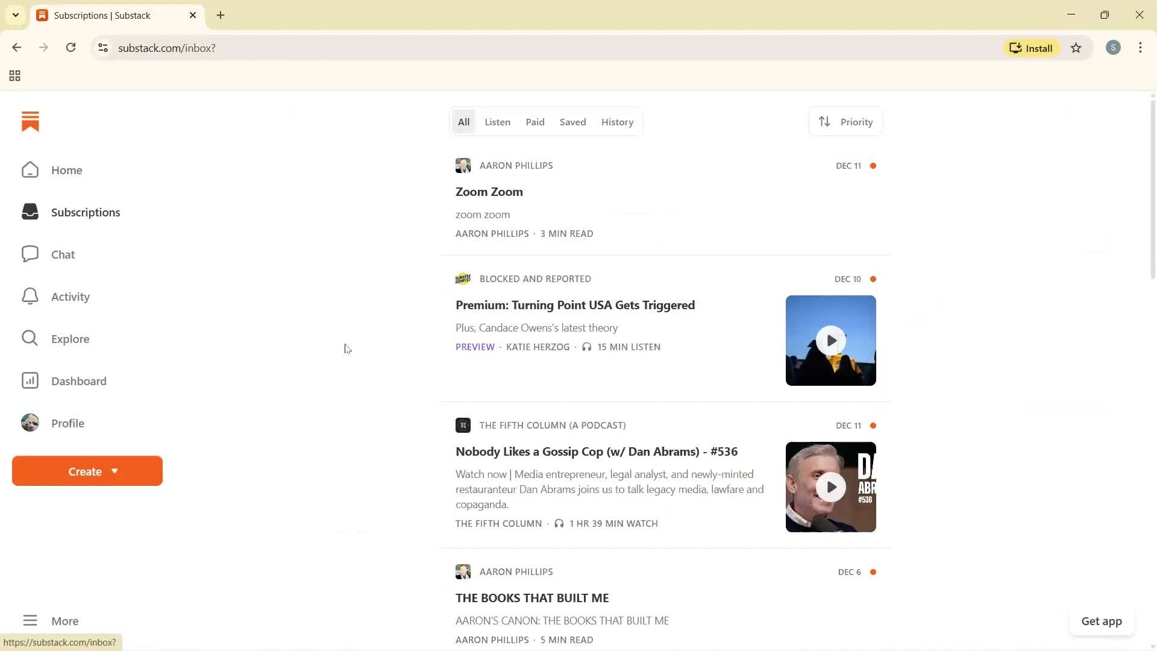Open Chat from the sidebar

[x=63, y=254]
